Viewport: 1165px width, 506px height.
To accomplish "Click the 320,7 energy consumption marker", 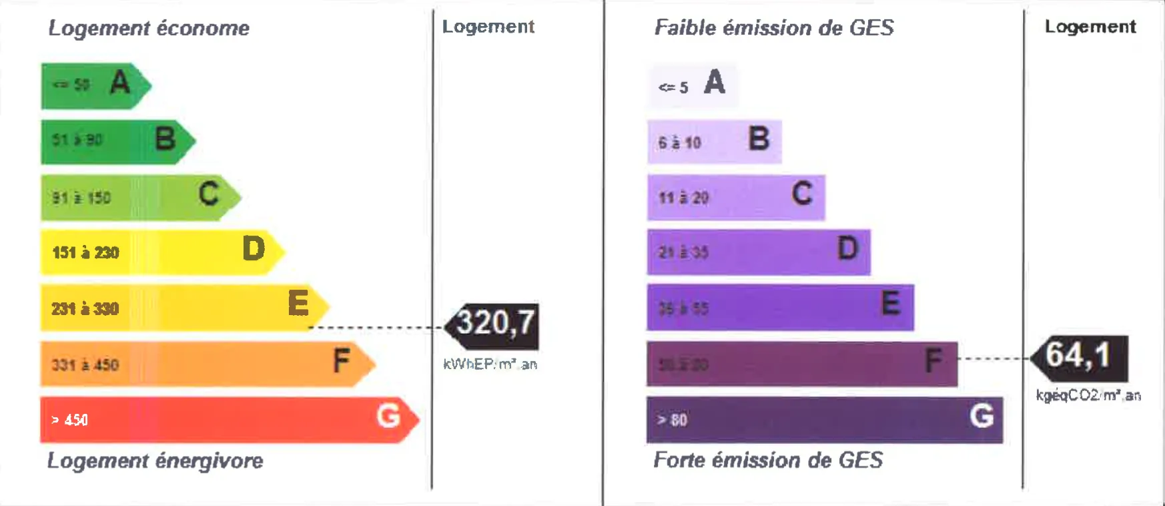I will click(x=495, y=325).
